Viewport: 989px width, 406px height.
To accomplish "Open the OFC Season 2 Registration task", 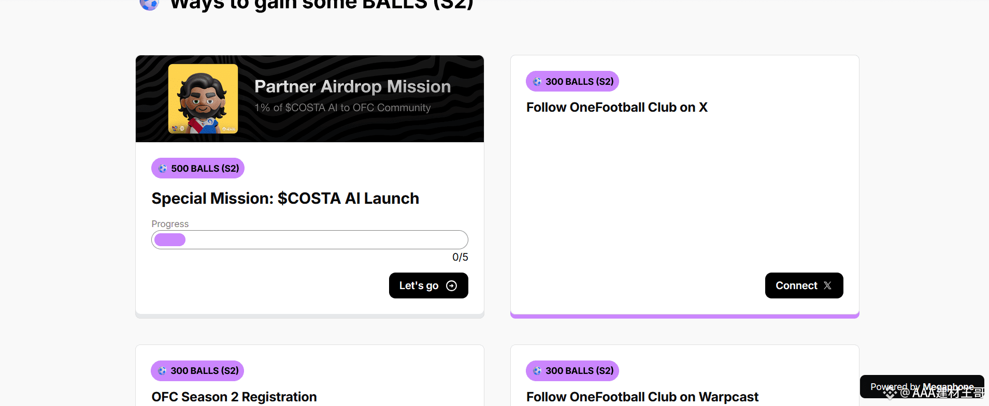I will (234, 397).
